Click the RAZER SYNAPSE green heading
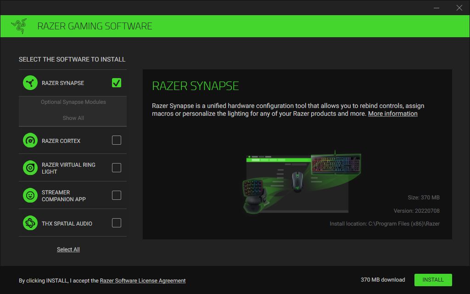The image size is (470, 294). tap(196, 86)
